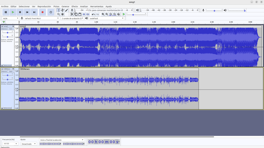The image size is (264, 148).
Task: Open the Efecto menu
Action: pos(75,6)
